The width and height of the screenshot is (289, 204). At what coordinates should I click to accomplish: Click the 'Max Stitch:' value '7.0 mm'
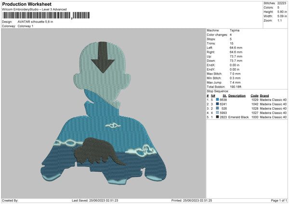click(x=235, y=74)
